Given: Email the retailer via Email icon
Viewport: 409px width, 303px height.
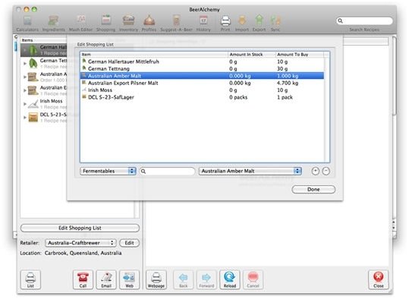Looking at the screenshot, I should tap(106, 279).
